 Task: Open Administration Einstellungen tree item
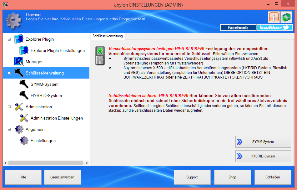[x=57, y=118]
